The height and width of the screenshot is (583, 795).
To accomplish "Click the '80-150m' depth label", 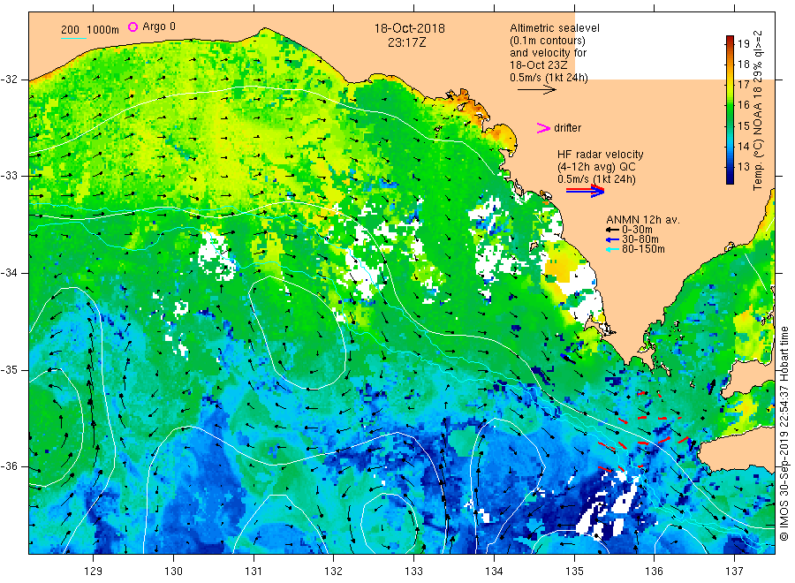I will (x=643, y=249).
